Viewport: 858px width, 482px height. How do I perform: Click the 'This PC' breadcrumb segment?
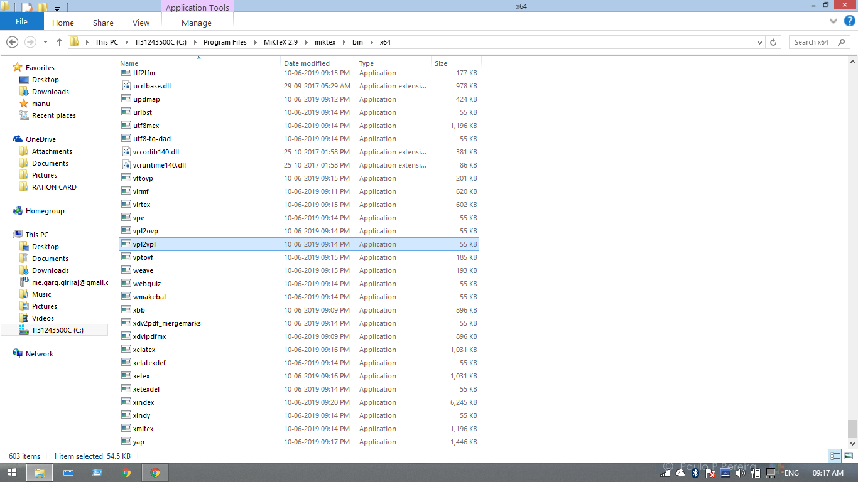106,42
